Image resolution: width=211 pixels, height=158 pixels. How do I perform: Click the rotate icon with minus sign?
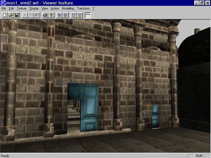(59, 15)
